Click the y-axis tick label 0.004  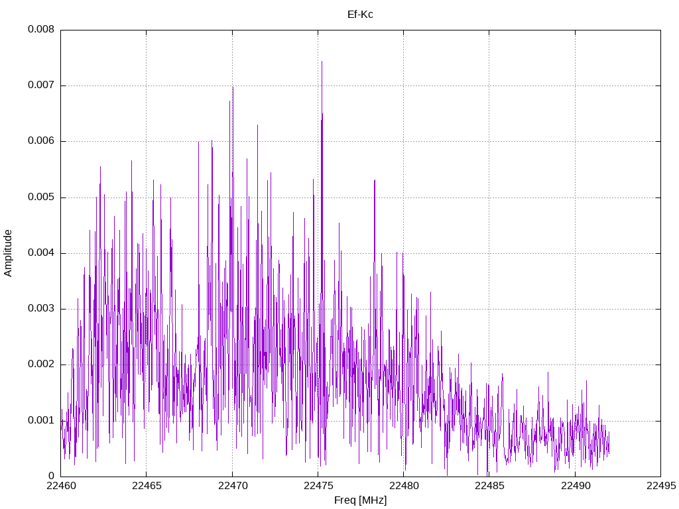pos(41,253)
